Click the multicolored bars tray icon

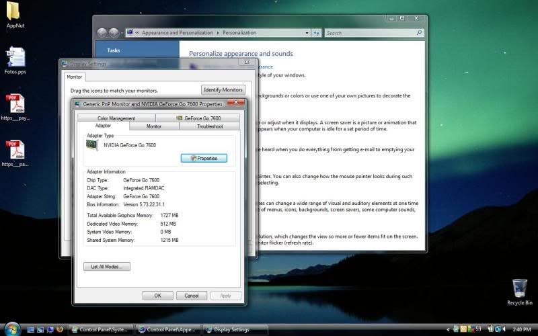(471, 329)
